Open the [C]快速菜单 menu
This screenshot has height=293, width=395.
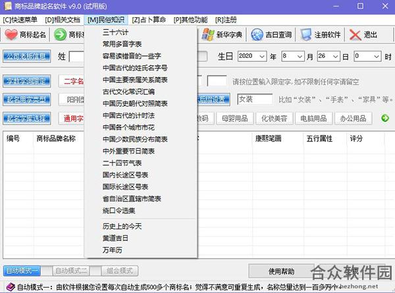[20, 20]
